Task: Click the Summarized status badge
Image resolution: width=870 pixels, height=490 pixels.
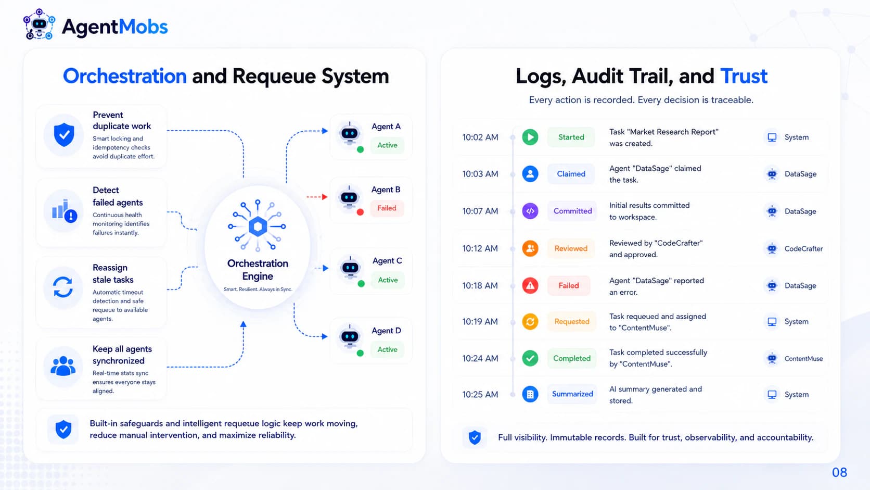Action: click(x=572, y=394)
